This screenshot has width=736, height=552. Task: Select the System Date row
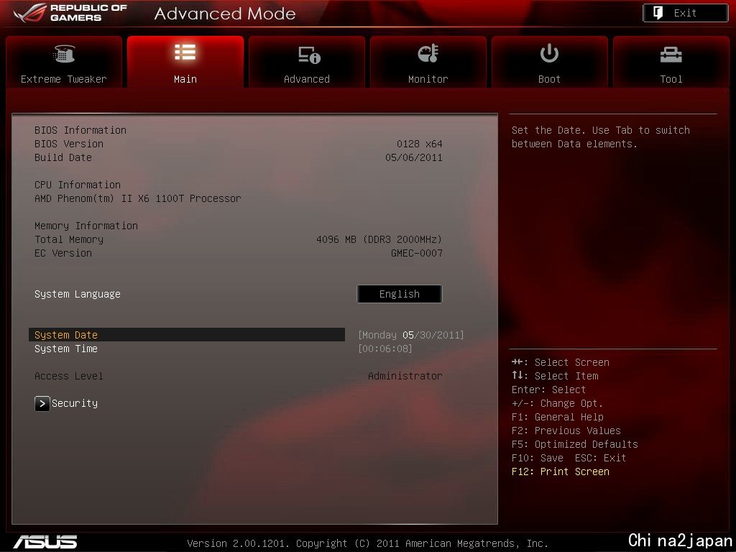point(187,335)
